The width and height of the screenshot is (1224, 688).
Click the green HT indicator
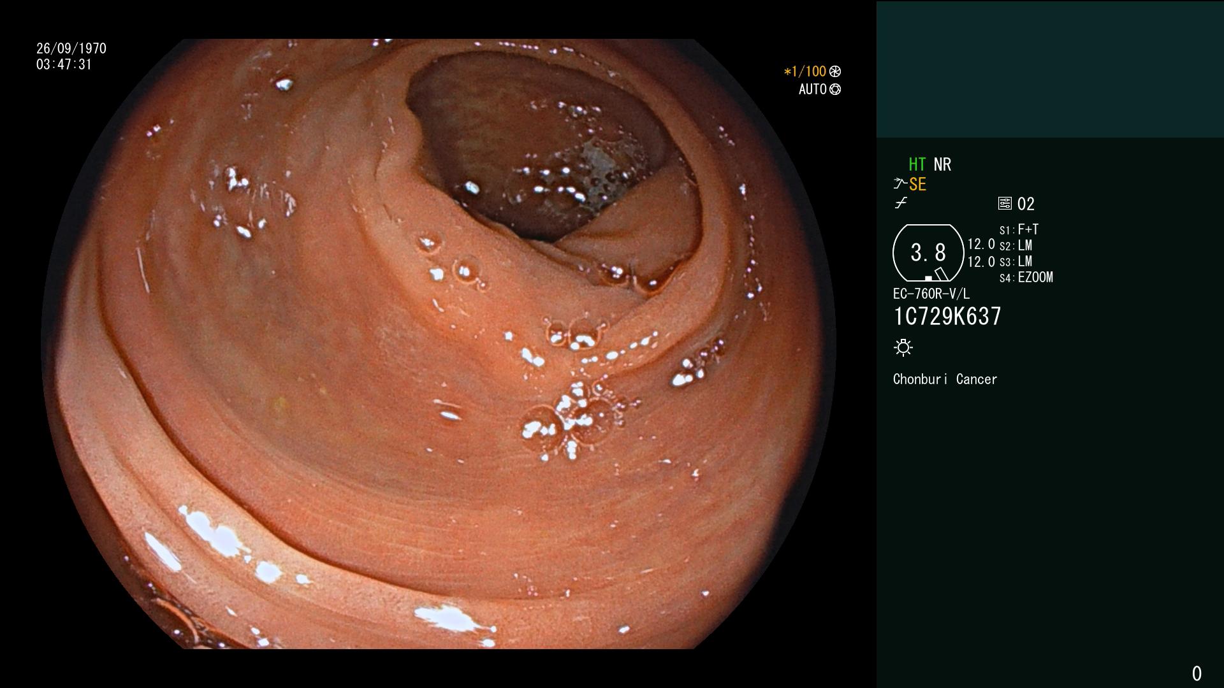pyautogui.click(x=917, y=164)
